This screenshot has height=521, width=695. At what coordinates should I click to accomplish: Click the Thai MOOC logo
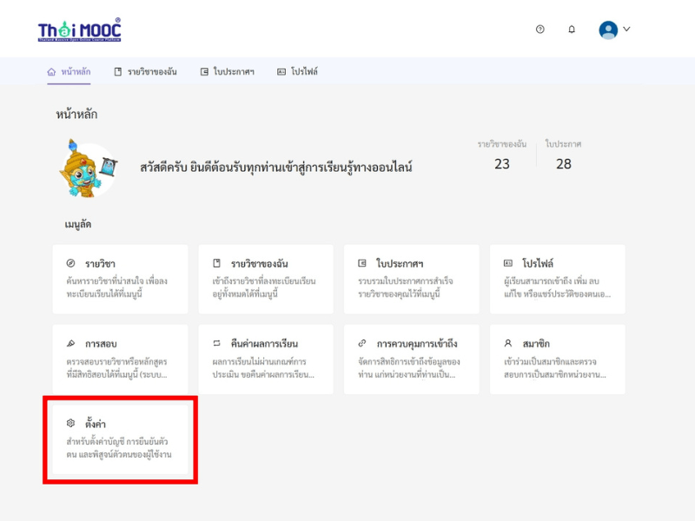[x=79, y=30]
